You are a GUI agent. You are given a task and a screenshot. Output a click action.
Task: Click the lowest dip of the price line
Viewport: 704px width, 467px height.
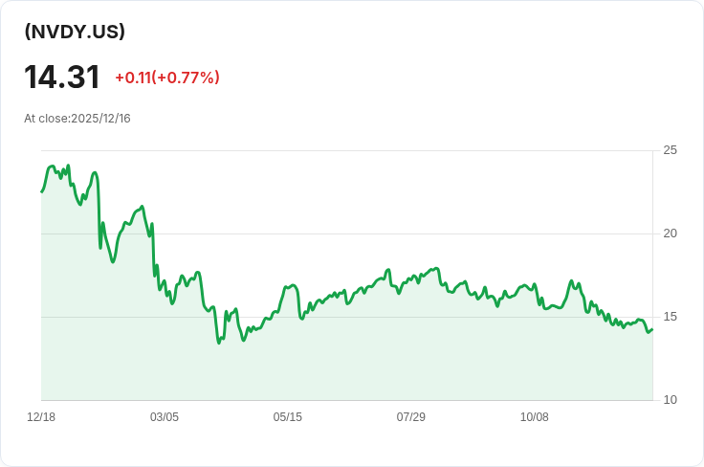(x=219, y=343)
